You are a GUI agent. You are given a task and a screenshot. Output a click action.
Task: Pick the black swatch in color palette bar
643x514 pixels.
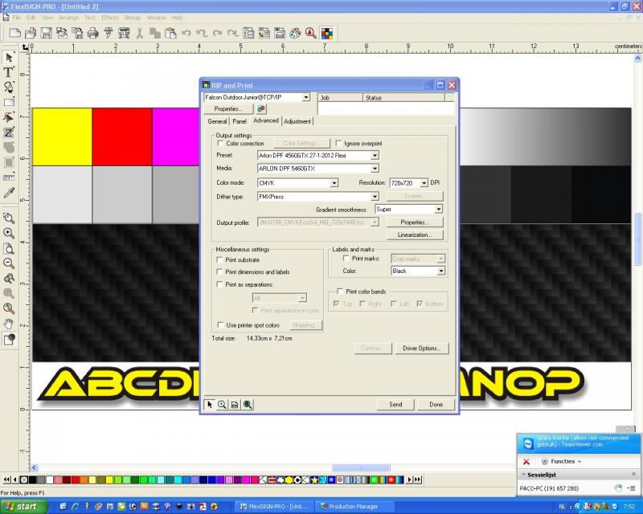32,479
